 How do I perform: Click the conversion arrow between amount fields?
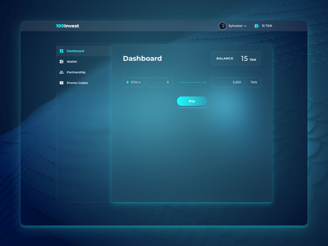[x=192, y=82]
